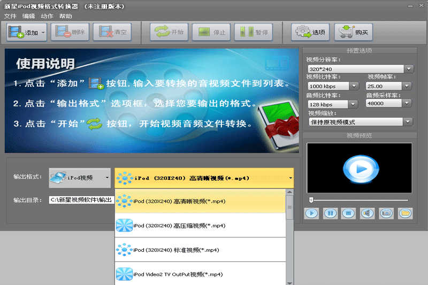Expand the 视频帧率 25.00 dropdown
Image resolution: width=428 pixels, height=285 pixels.
[x=407, y=86]
